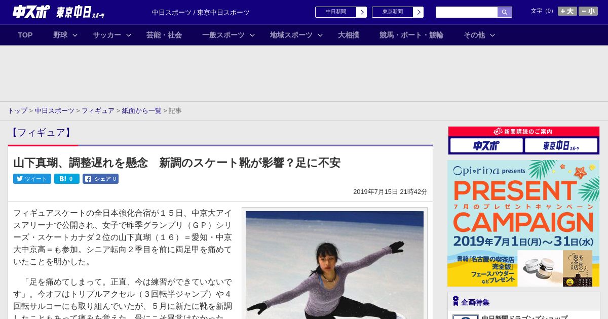Open the Opi-rina PRESENT CAMPAIGN banner

[x=523, y=223]
